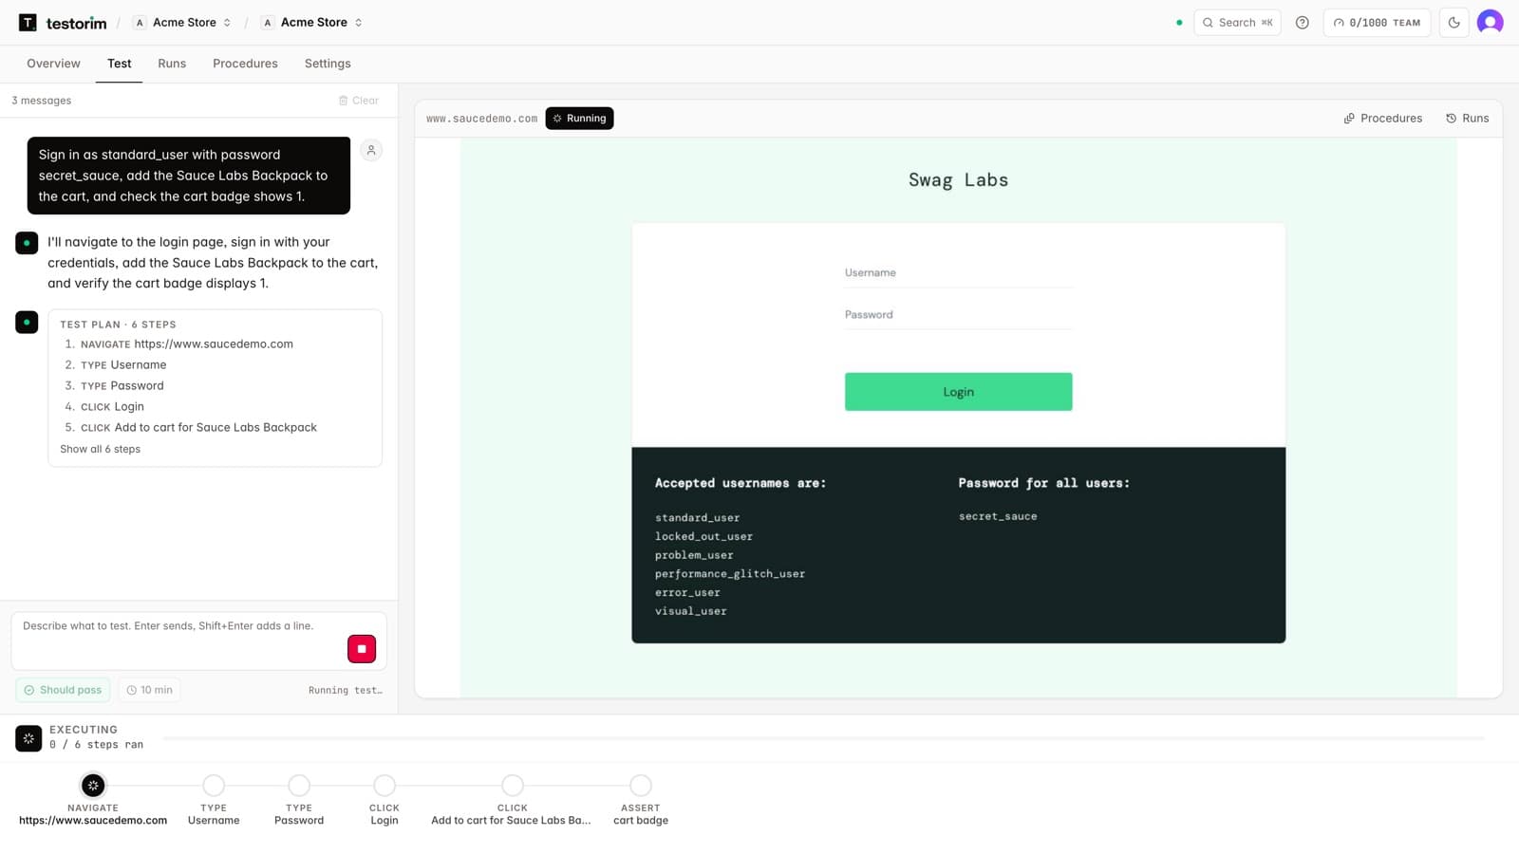Screen dimensions: 1519x854
Task: Open Procedures in preview panel header
Action: pos(1382,119)
